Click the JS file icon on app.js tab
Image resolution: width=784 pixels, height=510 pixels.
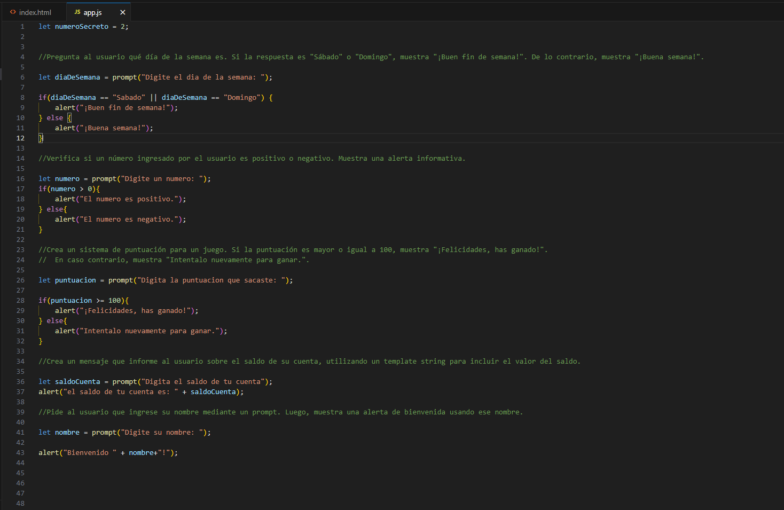pyautogui.click(x=77, y=12)
